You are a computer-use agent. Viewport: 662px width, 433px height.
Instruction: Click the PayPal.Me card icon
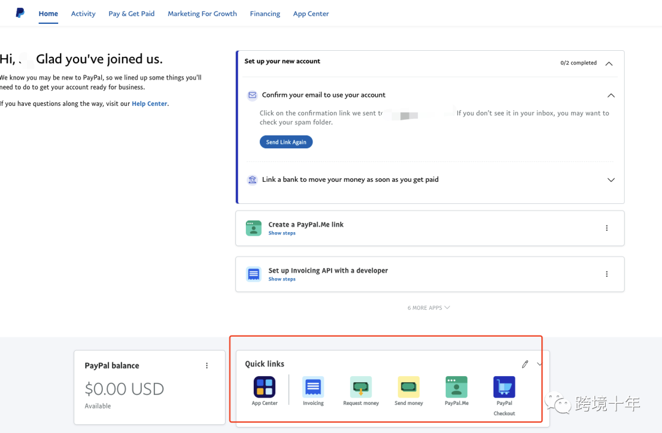(254, 228)
